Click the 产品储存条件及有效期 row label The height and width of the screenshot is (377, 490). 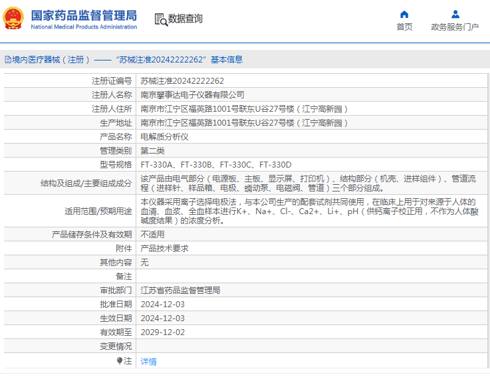coord(92,235)
